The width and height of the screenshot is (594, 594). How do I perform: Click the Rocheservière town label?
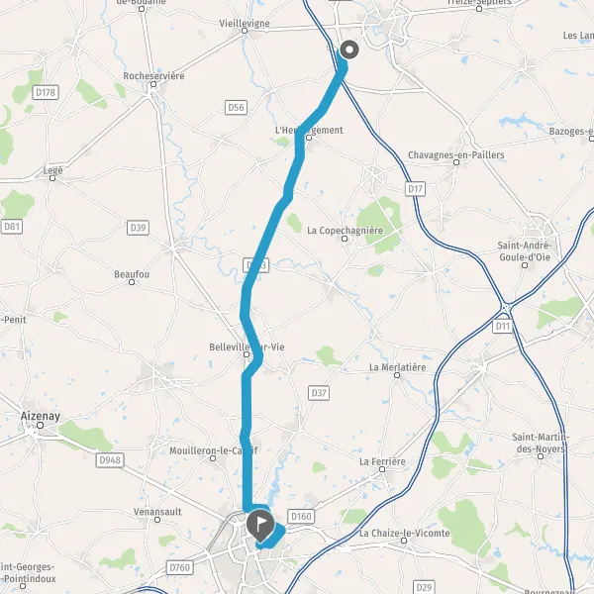coord(153,76)
